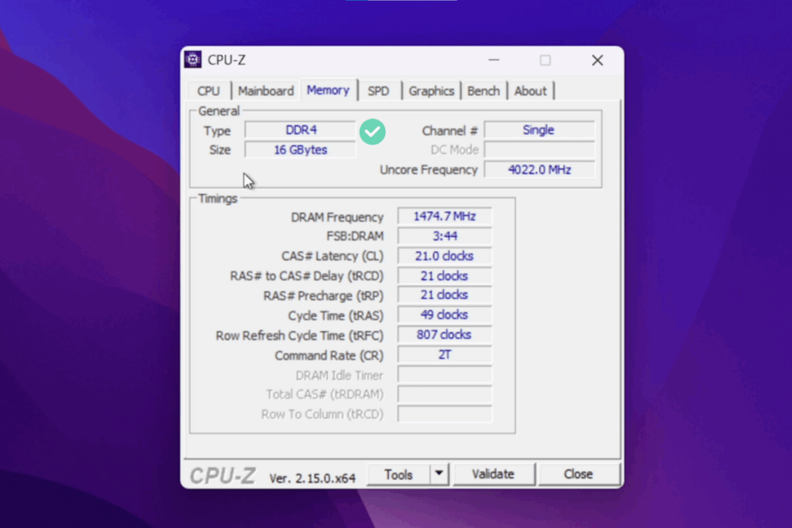Click the 807 clocks tRFC value
The image size is (792, 528).
click(445, 335)
